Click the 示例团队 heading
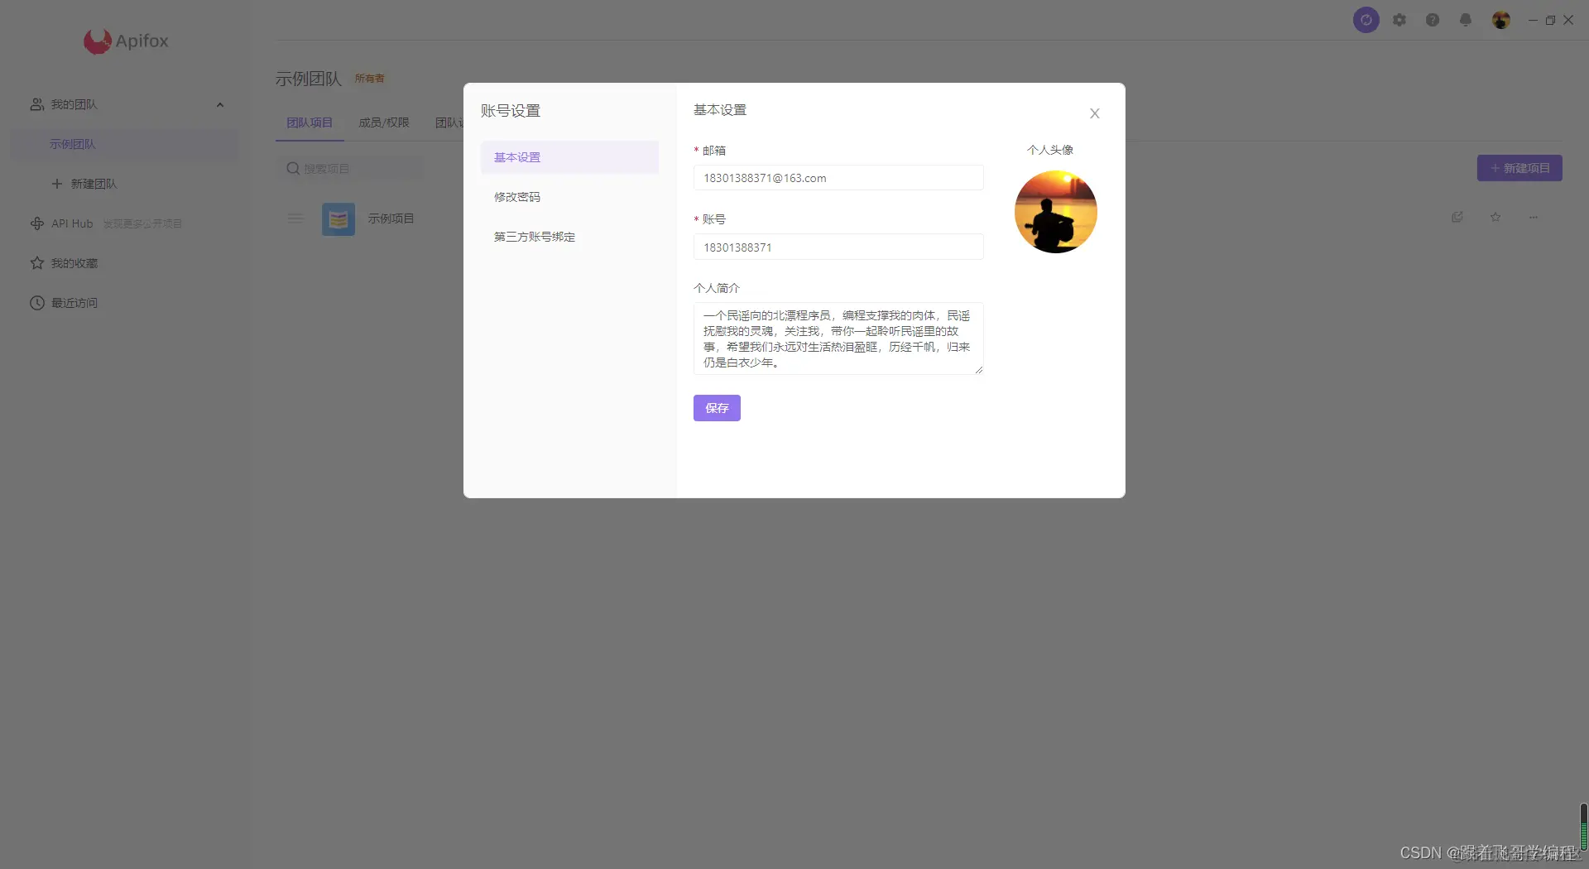 click(x=309, y=79)
